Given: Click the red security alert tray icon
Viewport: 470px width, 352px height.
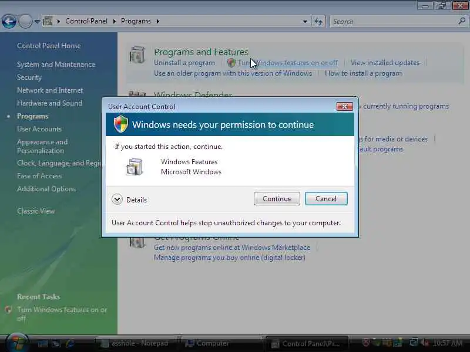Looking at the screenshot, I should pyautogui.click(x=366, y=343).
